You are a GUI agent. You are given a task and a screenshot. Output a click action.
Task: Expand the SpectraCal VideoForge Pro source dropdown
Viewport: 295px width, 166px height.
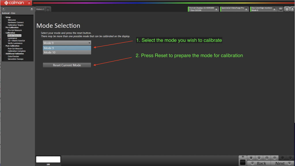[x=247, y=9]
